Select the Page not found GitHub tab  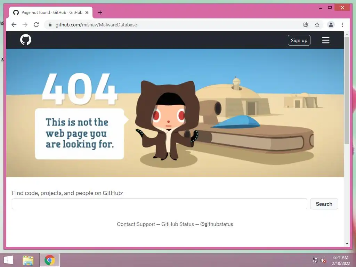click(x=51, y=13)
